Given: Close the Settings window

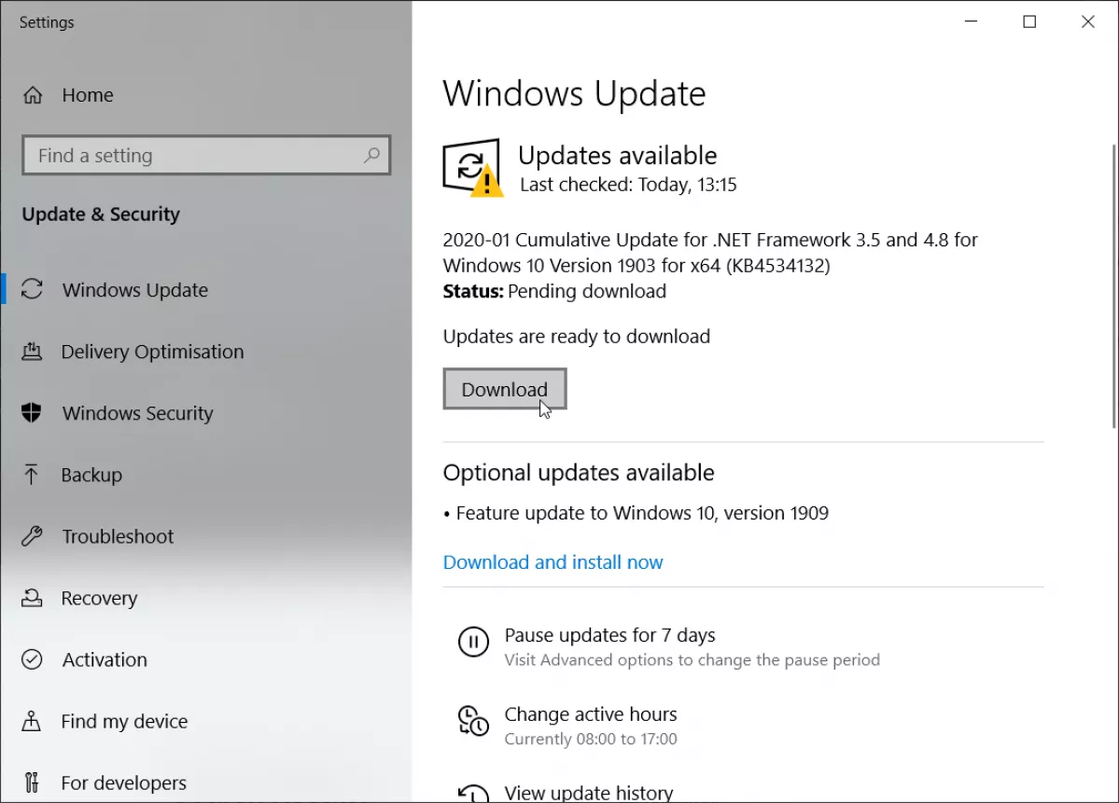Looking at the screenshot, I should (1087, 21).
